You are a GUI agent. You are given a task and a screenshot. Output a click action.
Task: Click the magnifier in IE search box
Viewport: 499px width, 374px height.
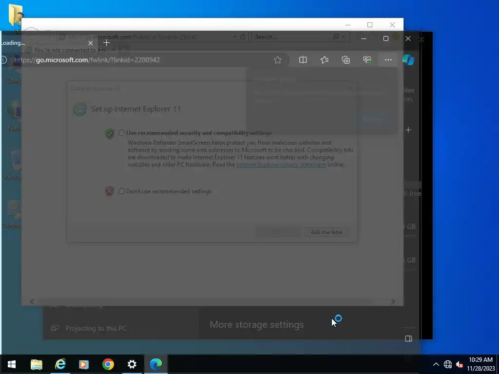[x=335, y=37]
